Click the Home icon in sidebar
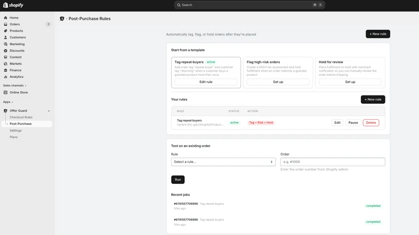Image resolution: width=419 pixels, height=235 pixels. tap(5, 18)
